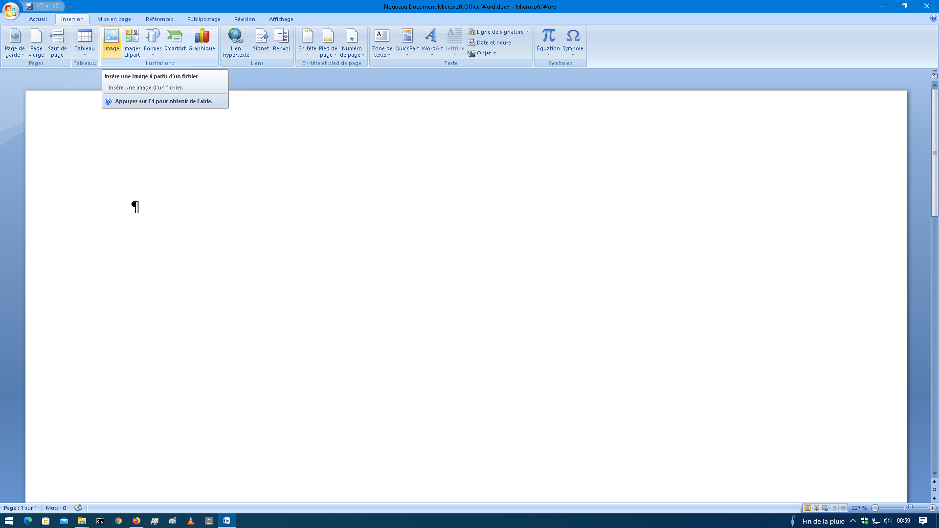Click the zoom in plus button
Image resolution: width=939 pixels, height=528 pixels.
click(932, 508)
